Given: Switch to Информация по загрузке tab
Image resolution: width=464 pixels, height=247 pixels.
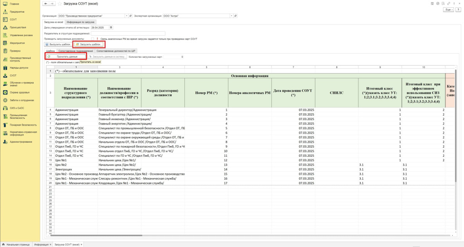Looking at the screenshot, I should pyautogui.click(x=81, y=22).
